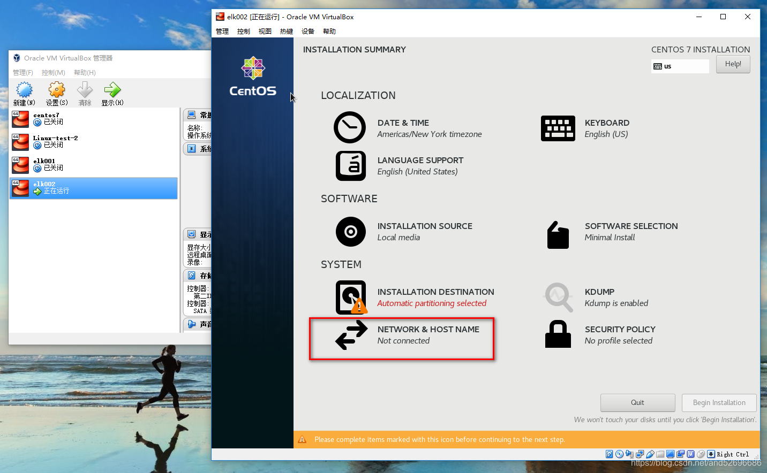Open Security Policy padlock icon
767x473 pixels.
point(558,334)
